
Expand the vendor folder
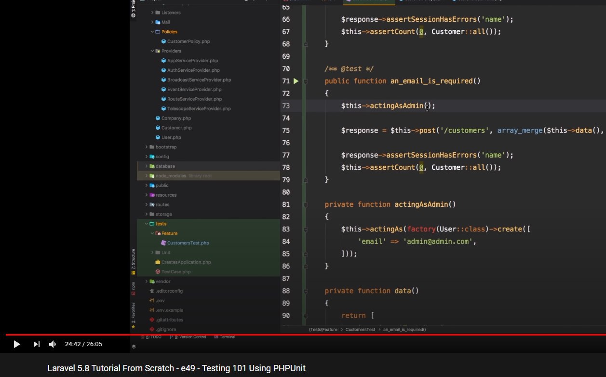tap(147, 282)
